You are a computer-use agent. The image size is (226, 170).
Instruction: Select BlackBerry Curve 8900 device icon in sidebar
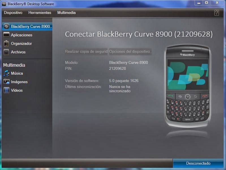point(7,26)
